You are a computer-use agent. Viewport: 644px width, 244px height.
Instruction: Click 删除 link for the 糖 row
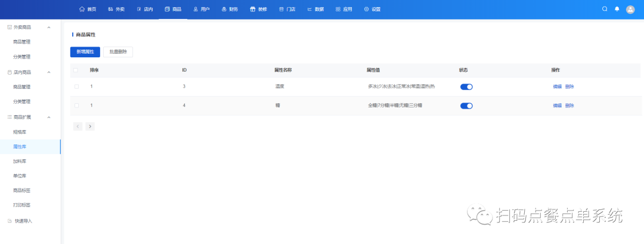tap(569, 106)
